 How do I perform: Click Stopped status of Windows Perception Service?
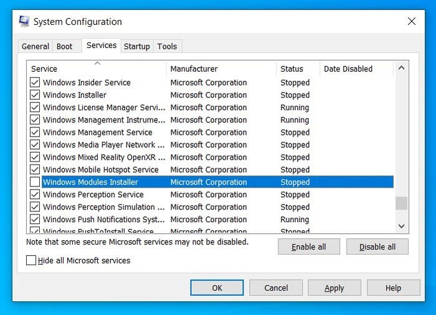click(x=295, y=195)
